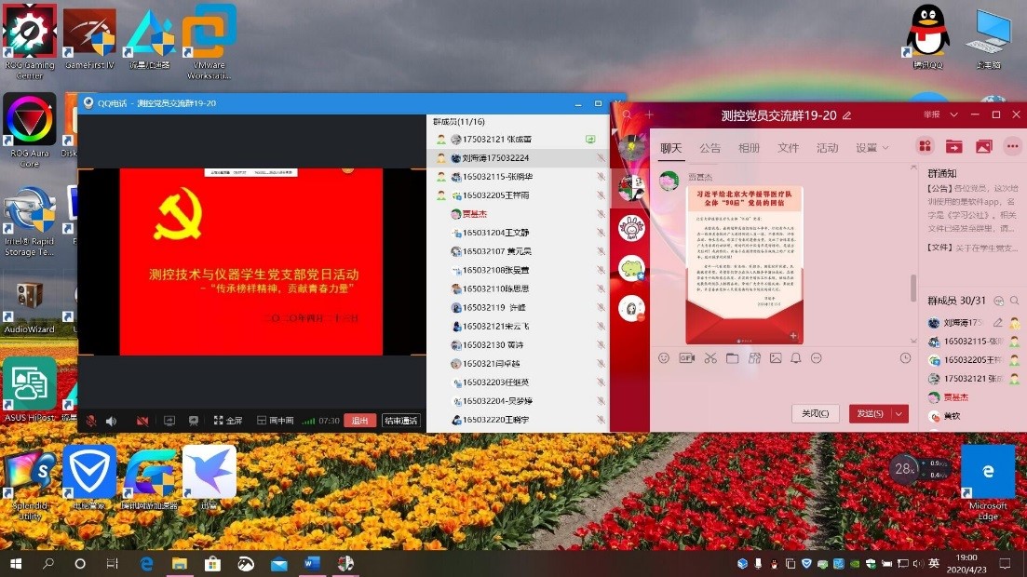Open the group album picture icon
The height and width of the screenshot is (577, 1027).
pos(983,146)
